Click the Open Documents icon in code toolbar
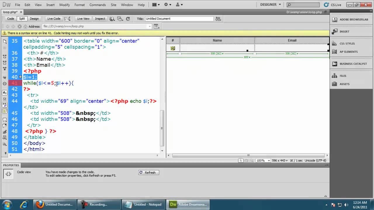The image size is (374, 210). click(x=5, y=41)
